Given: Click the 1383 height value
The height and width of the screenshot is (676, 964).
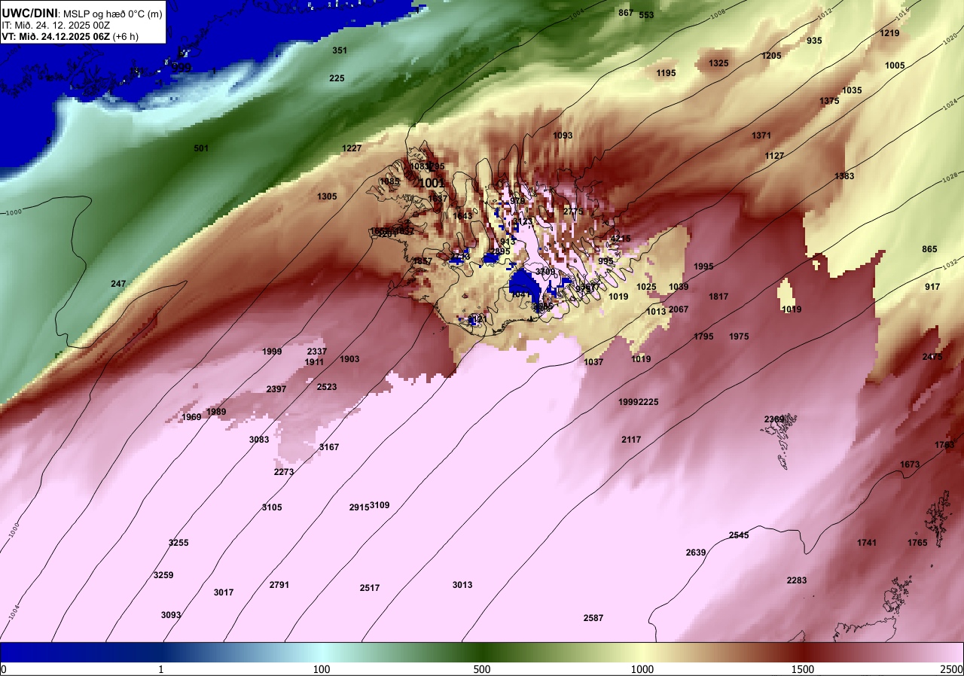Looking at the screenshot, I should 844,176.
